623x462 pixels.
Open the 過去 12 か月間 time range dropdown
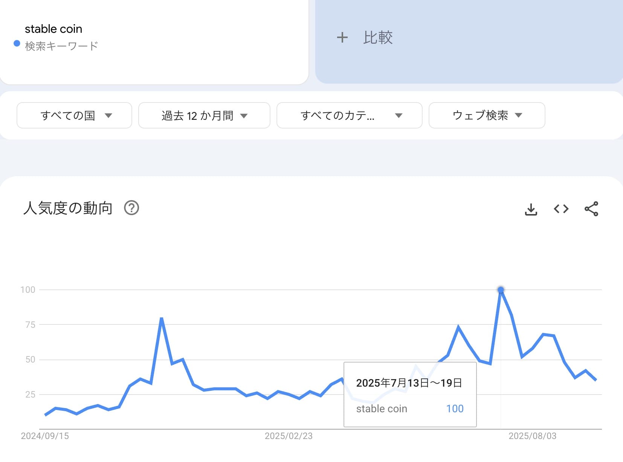pos(204,115)
